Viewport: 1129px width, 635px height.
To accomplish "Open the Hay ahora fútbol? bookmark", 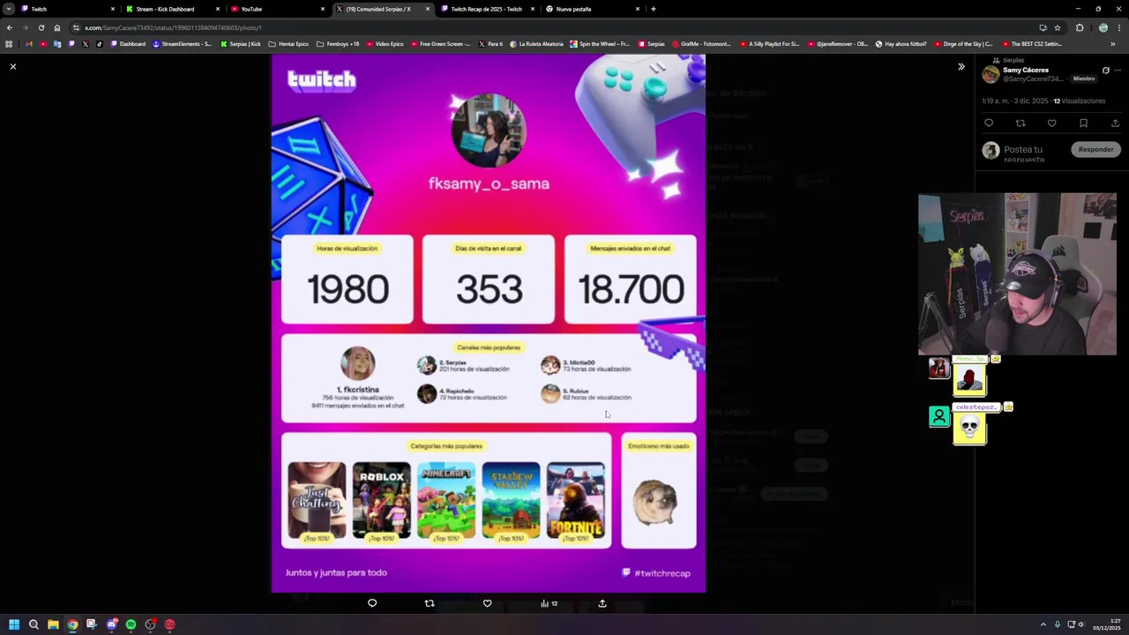I will pyautogui.click(x=901, y=44).
